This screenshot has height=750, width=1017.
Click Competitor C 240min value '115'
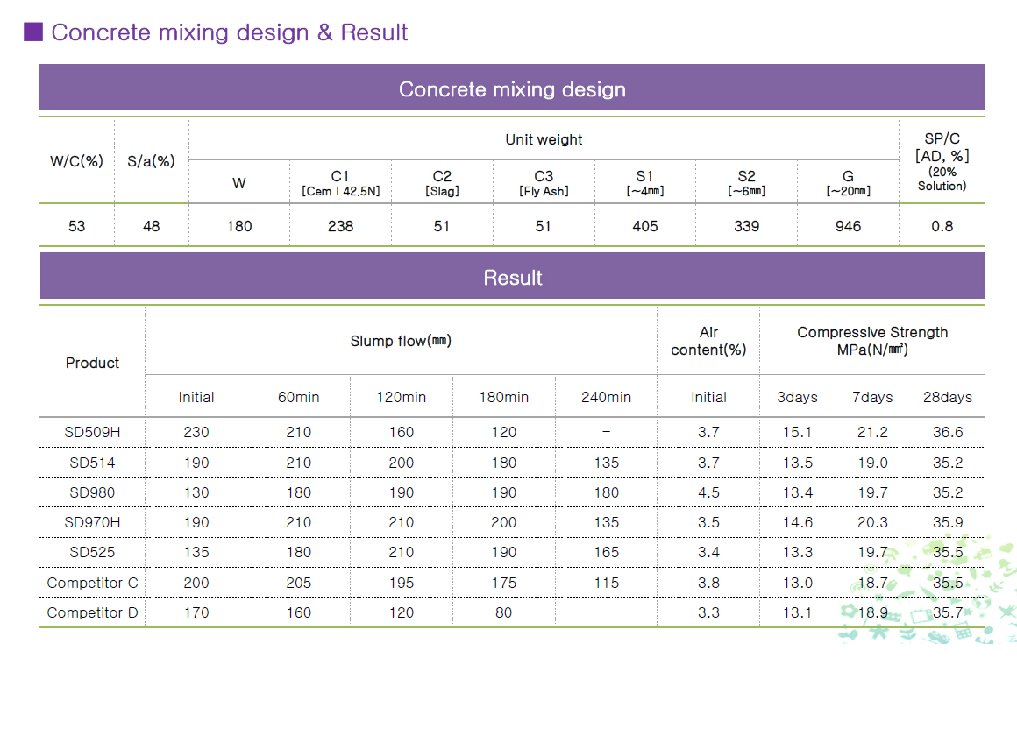tap(606, 583)
